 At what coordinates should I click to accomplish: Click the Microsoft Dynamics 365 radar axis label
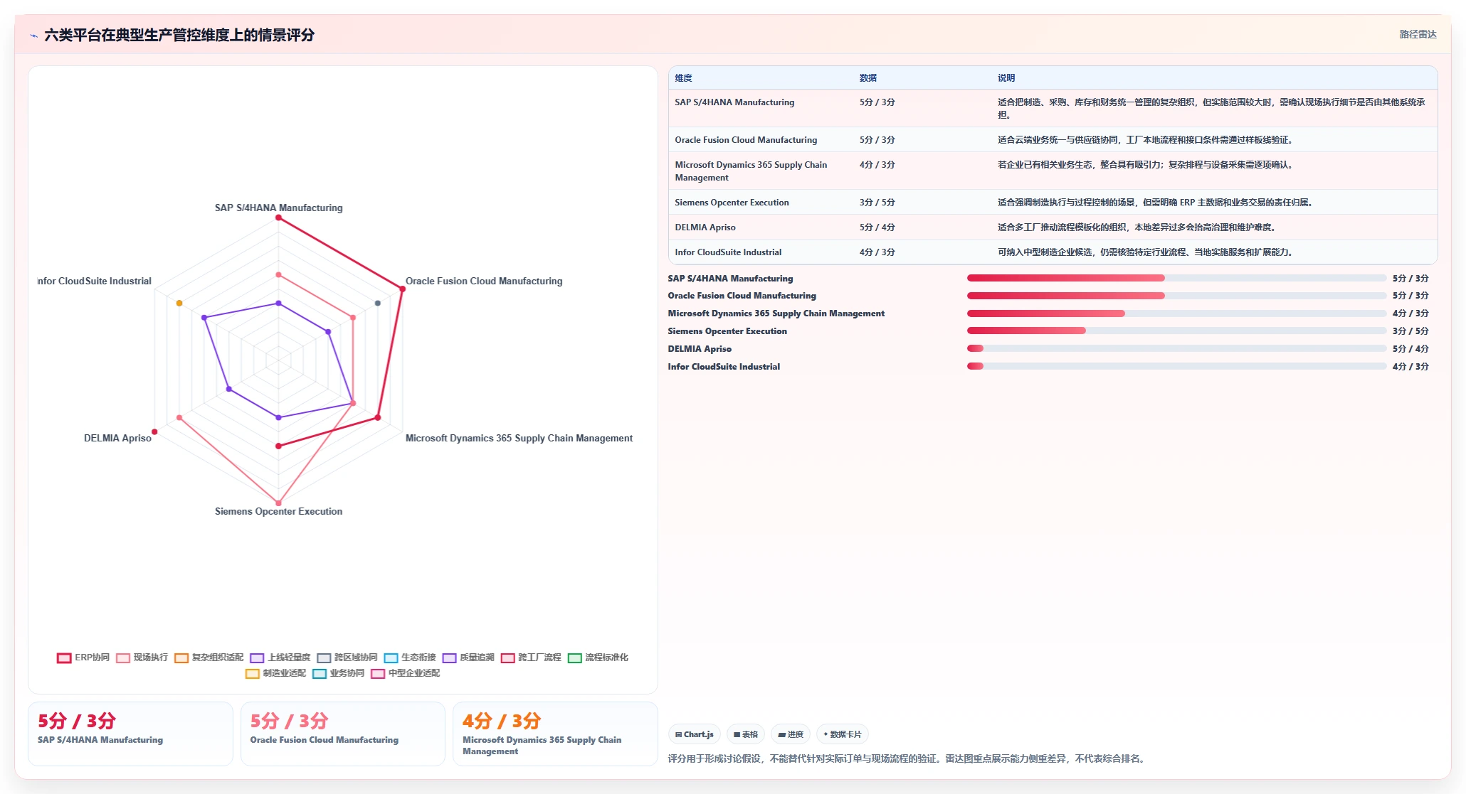tap(519, 438)
